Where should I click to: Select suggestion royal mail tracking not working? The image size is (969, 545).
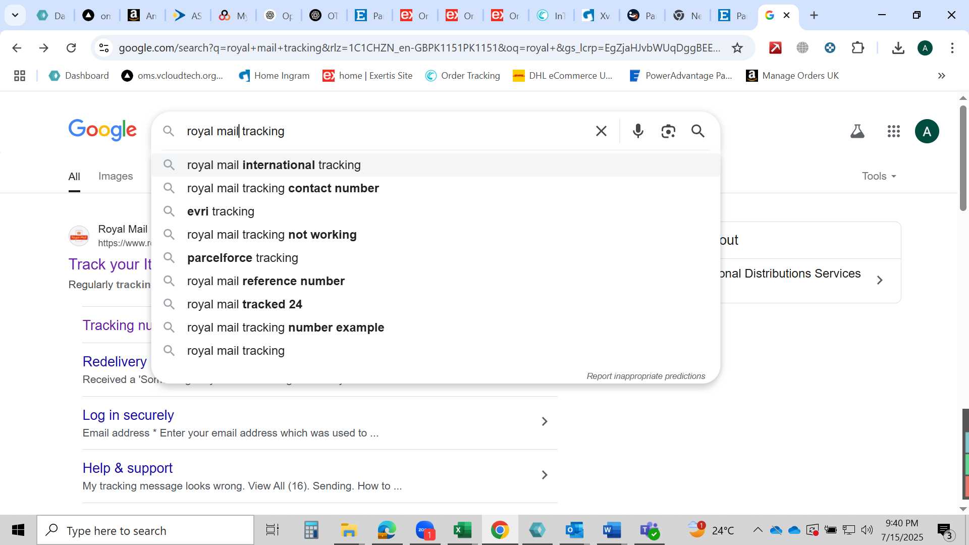tap(436, 235)
